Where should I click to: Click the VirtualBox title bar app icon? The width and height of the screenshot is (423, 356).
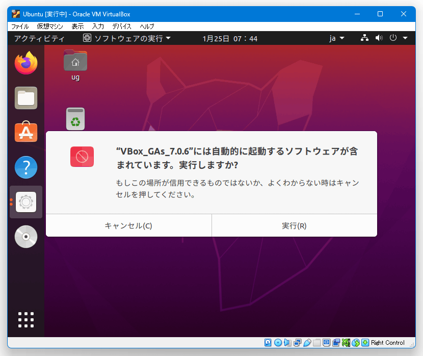click(16, 14)
